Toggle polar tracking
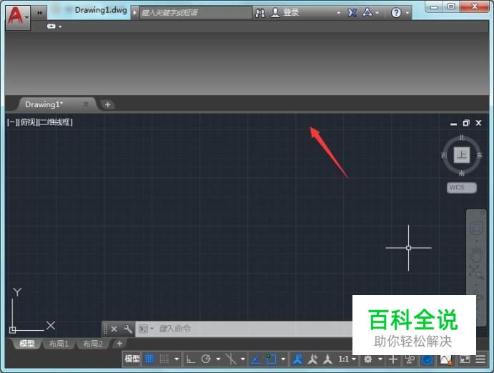Viewport: 494px width, 373px height. pyautogui.click(x=206, y=359)
